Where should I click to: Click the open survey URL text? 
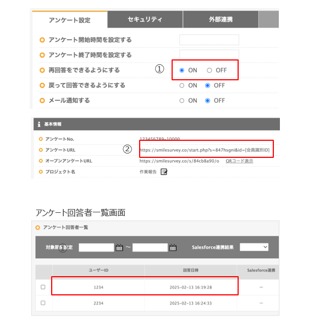tap(179, 161)
